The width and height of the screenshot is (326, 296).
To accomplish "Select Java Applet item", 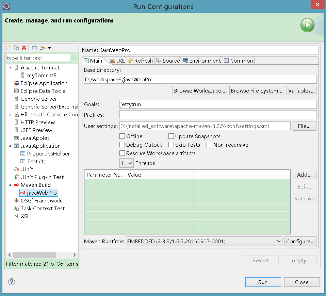I will (x=35, y=138).
